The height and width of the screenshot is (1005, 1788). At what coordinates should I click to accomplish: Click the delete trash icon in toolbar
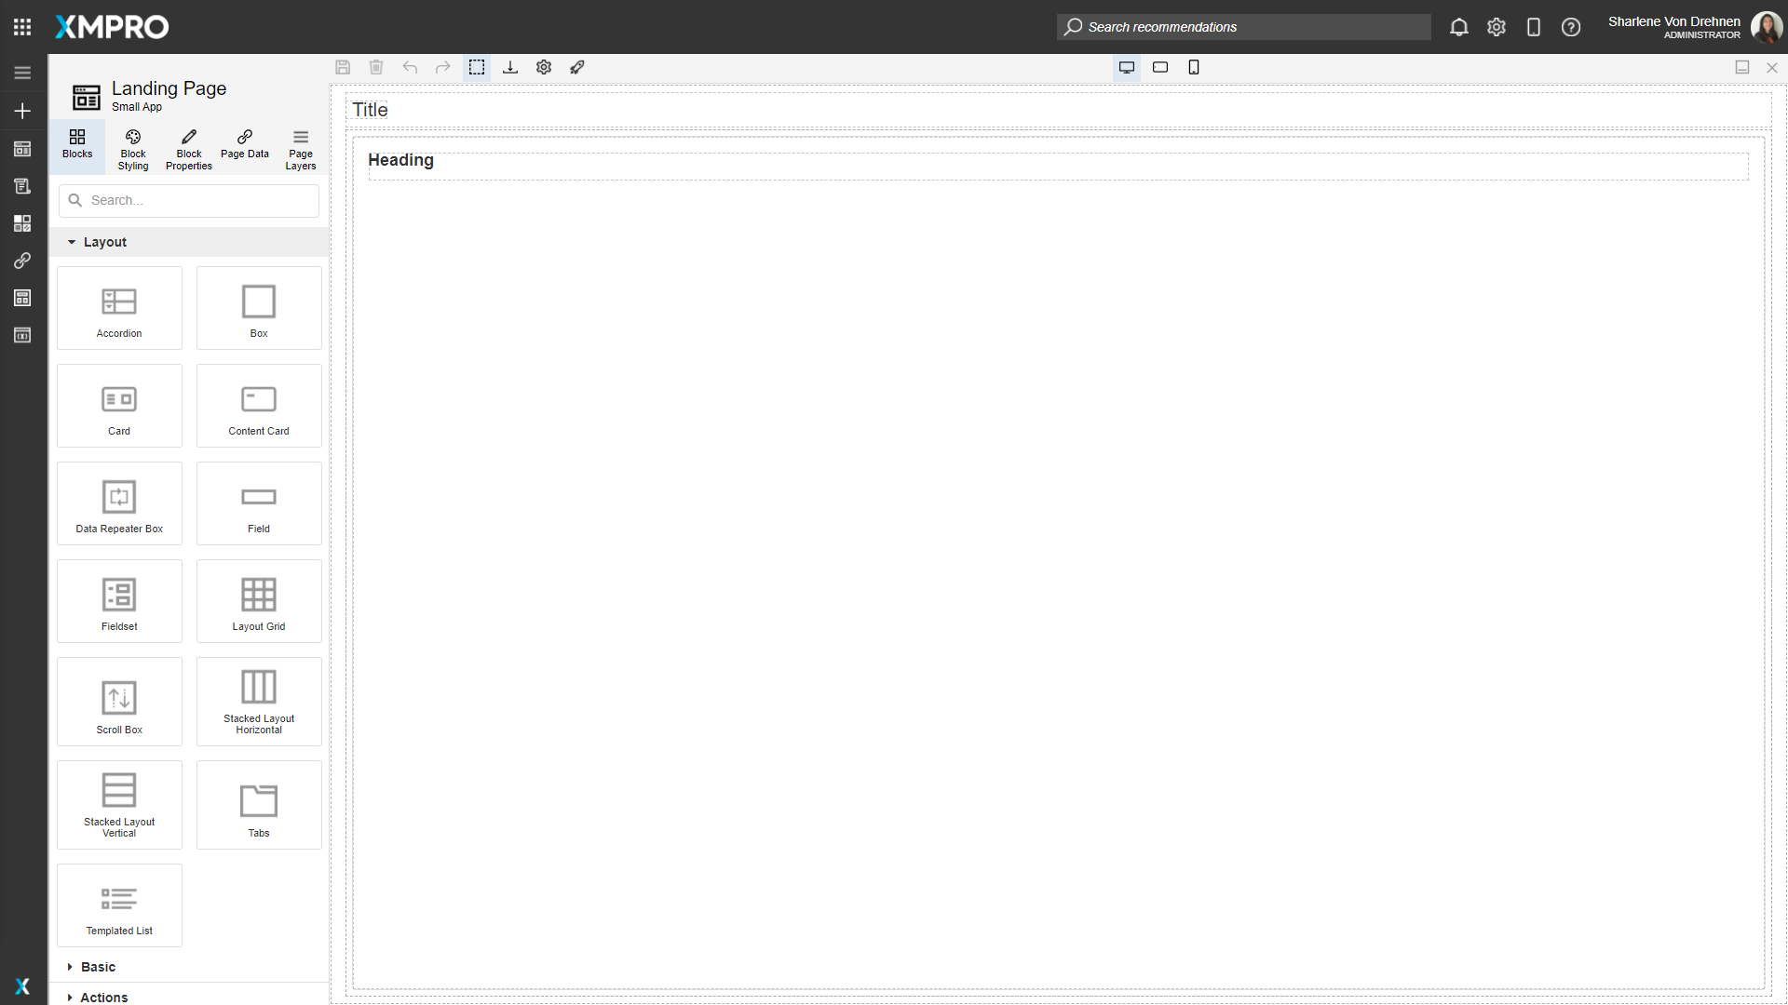(x=376, y=67)
